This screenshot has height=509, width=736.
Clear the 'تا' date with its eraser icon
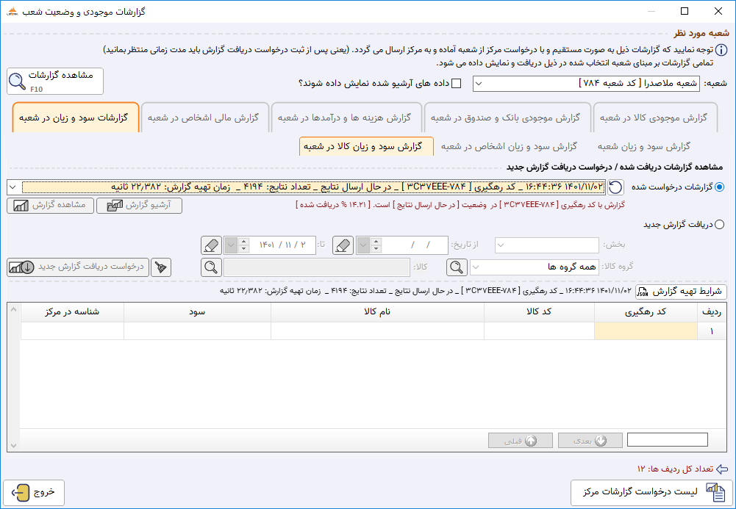click(x=211, y=245)
